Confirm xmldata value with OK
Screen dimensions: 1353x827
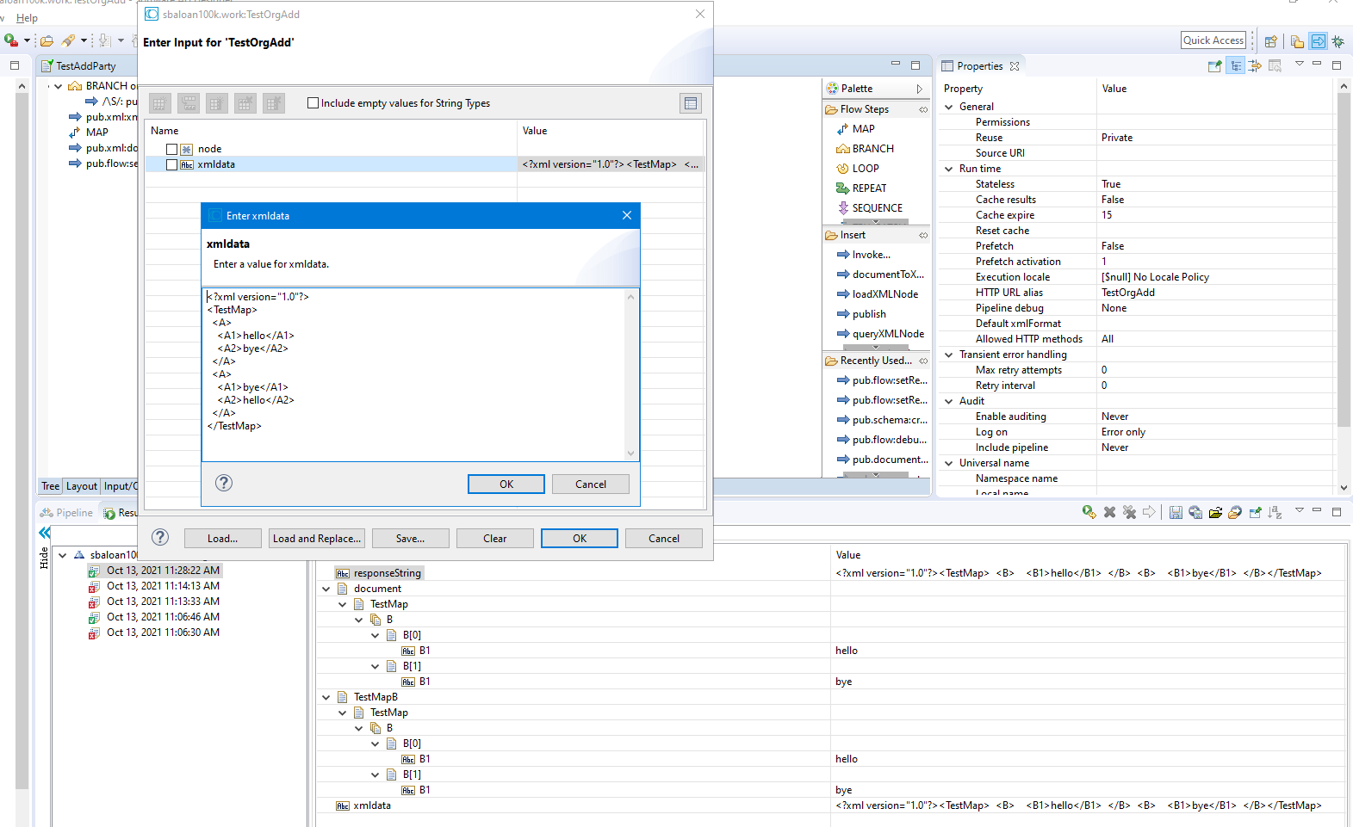tap(506, 484)
